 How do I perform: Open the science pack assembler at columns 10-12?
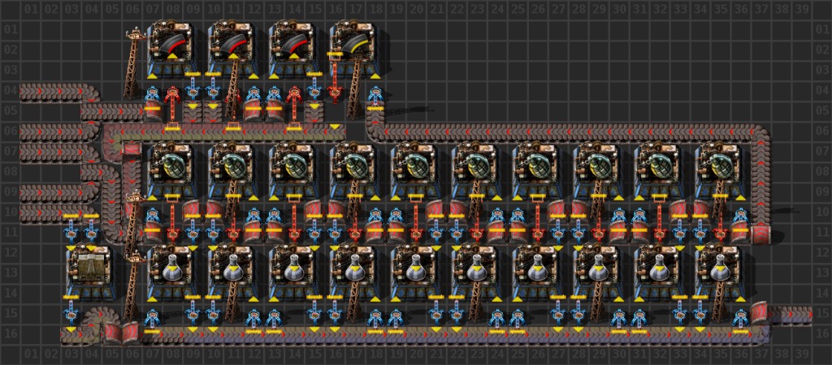click(x=233, y=273)
